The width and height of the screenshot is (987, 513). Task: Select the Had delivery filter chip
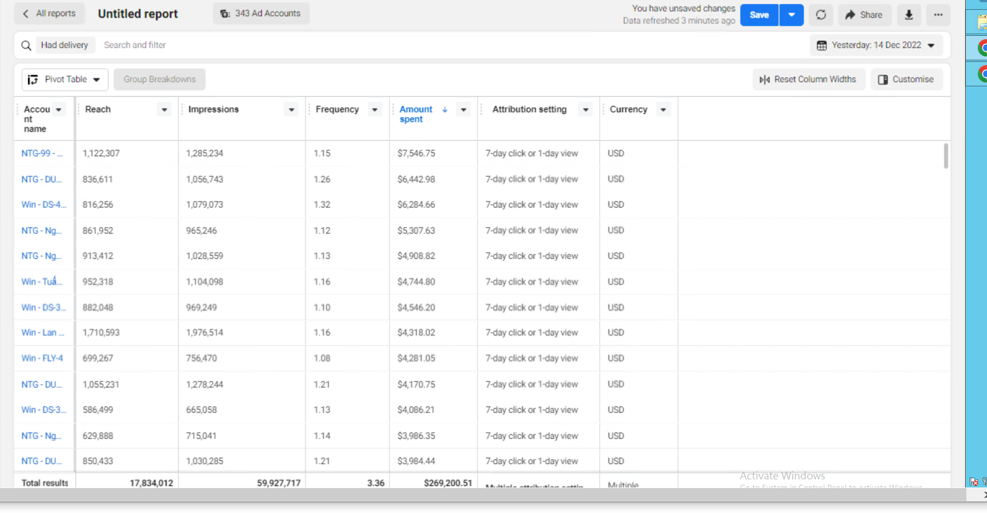[x=65, y=45]
